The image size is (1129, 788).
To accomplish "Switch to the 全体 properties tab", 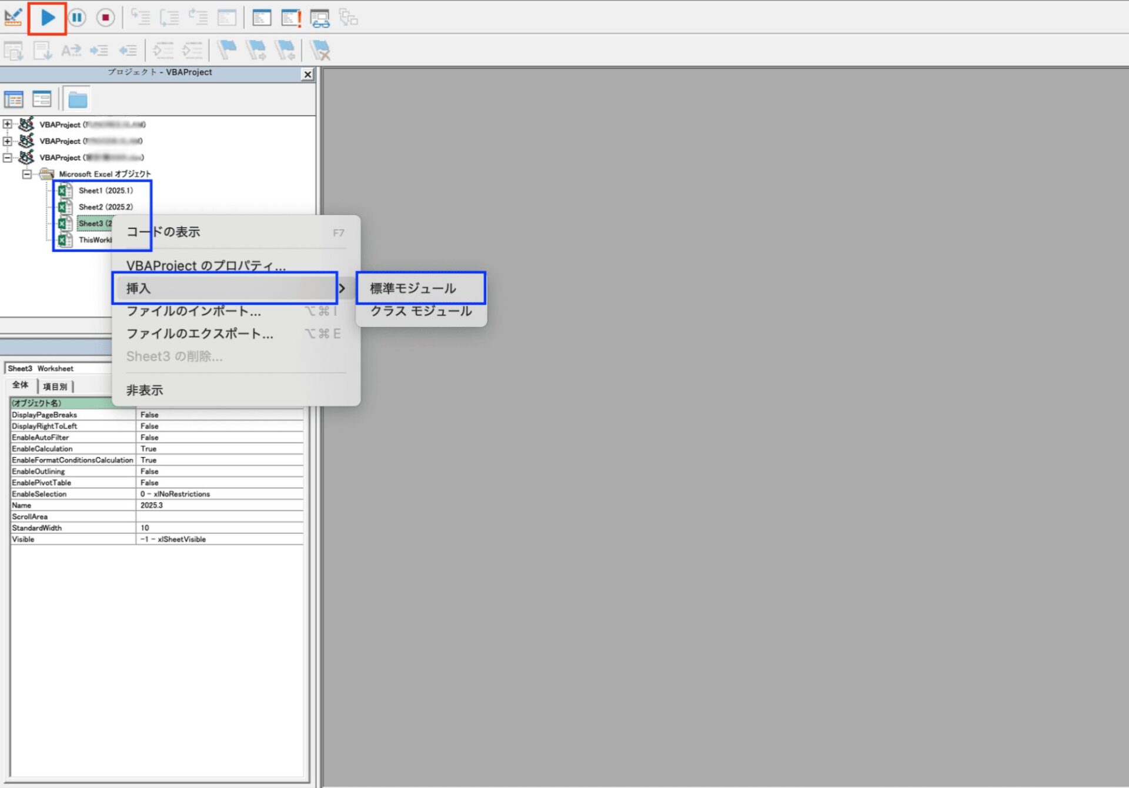I will (21, 385).
